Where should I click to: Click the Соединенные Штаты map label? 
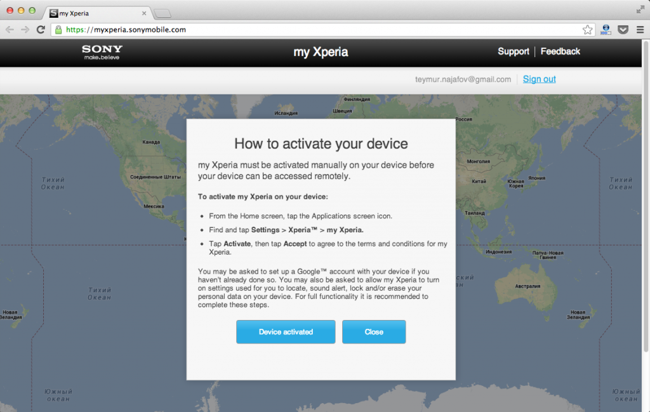coord(155,177)
